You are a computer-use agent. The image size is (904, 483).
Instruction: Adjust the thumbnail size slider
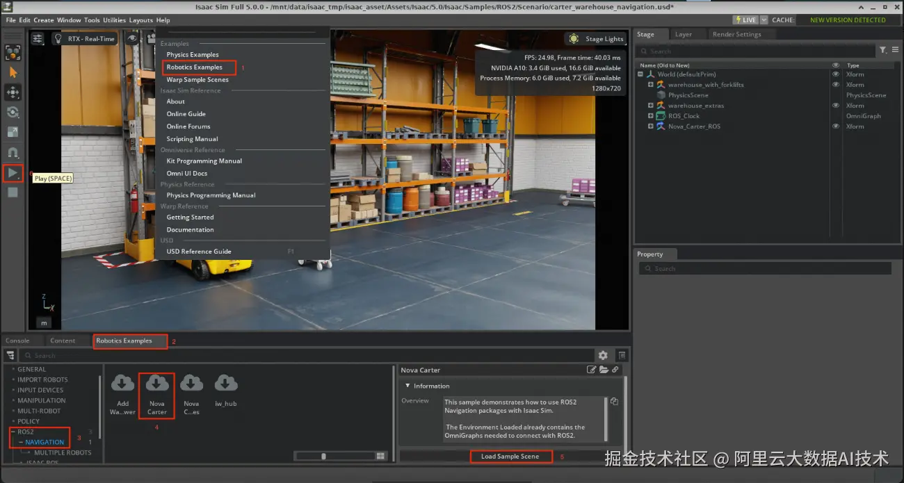(x=323, y=456)
